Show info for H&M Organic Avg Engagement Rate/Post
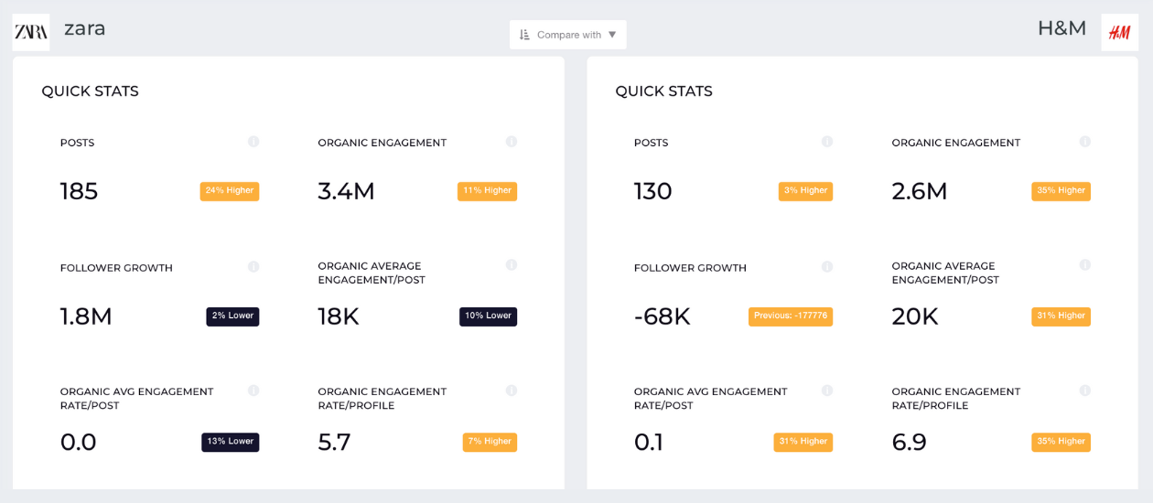Image resolution: width=1153 pixels, height=503 pixels. [x=827, y=391]
